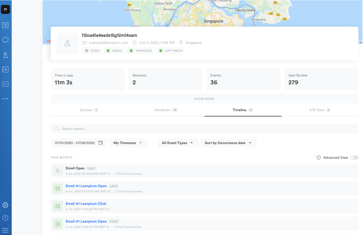Open the My Timezone dropdown

pos(128,143)
